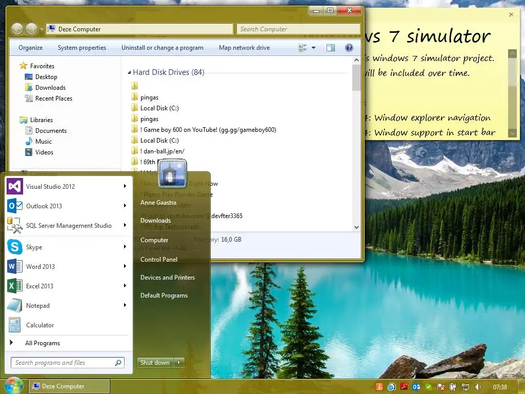Click the green checkmark security tray icon
Image resolution: width=525 pixels, height=394 pixels.
coord(429,387)
